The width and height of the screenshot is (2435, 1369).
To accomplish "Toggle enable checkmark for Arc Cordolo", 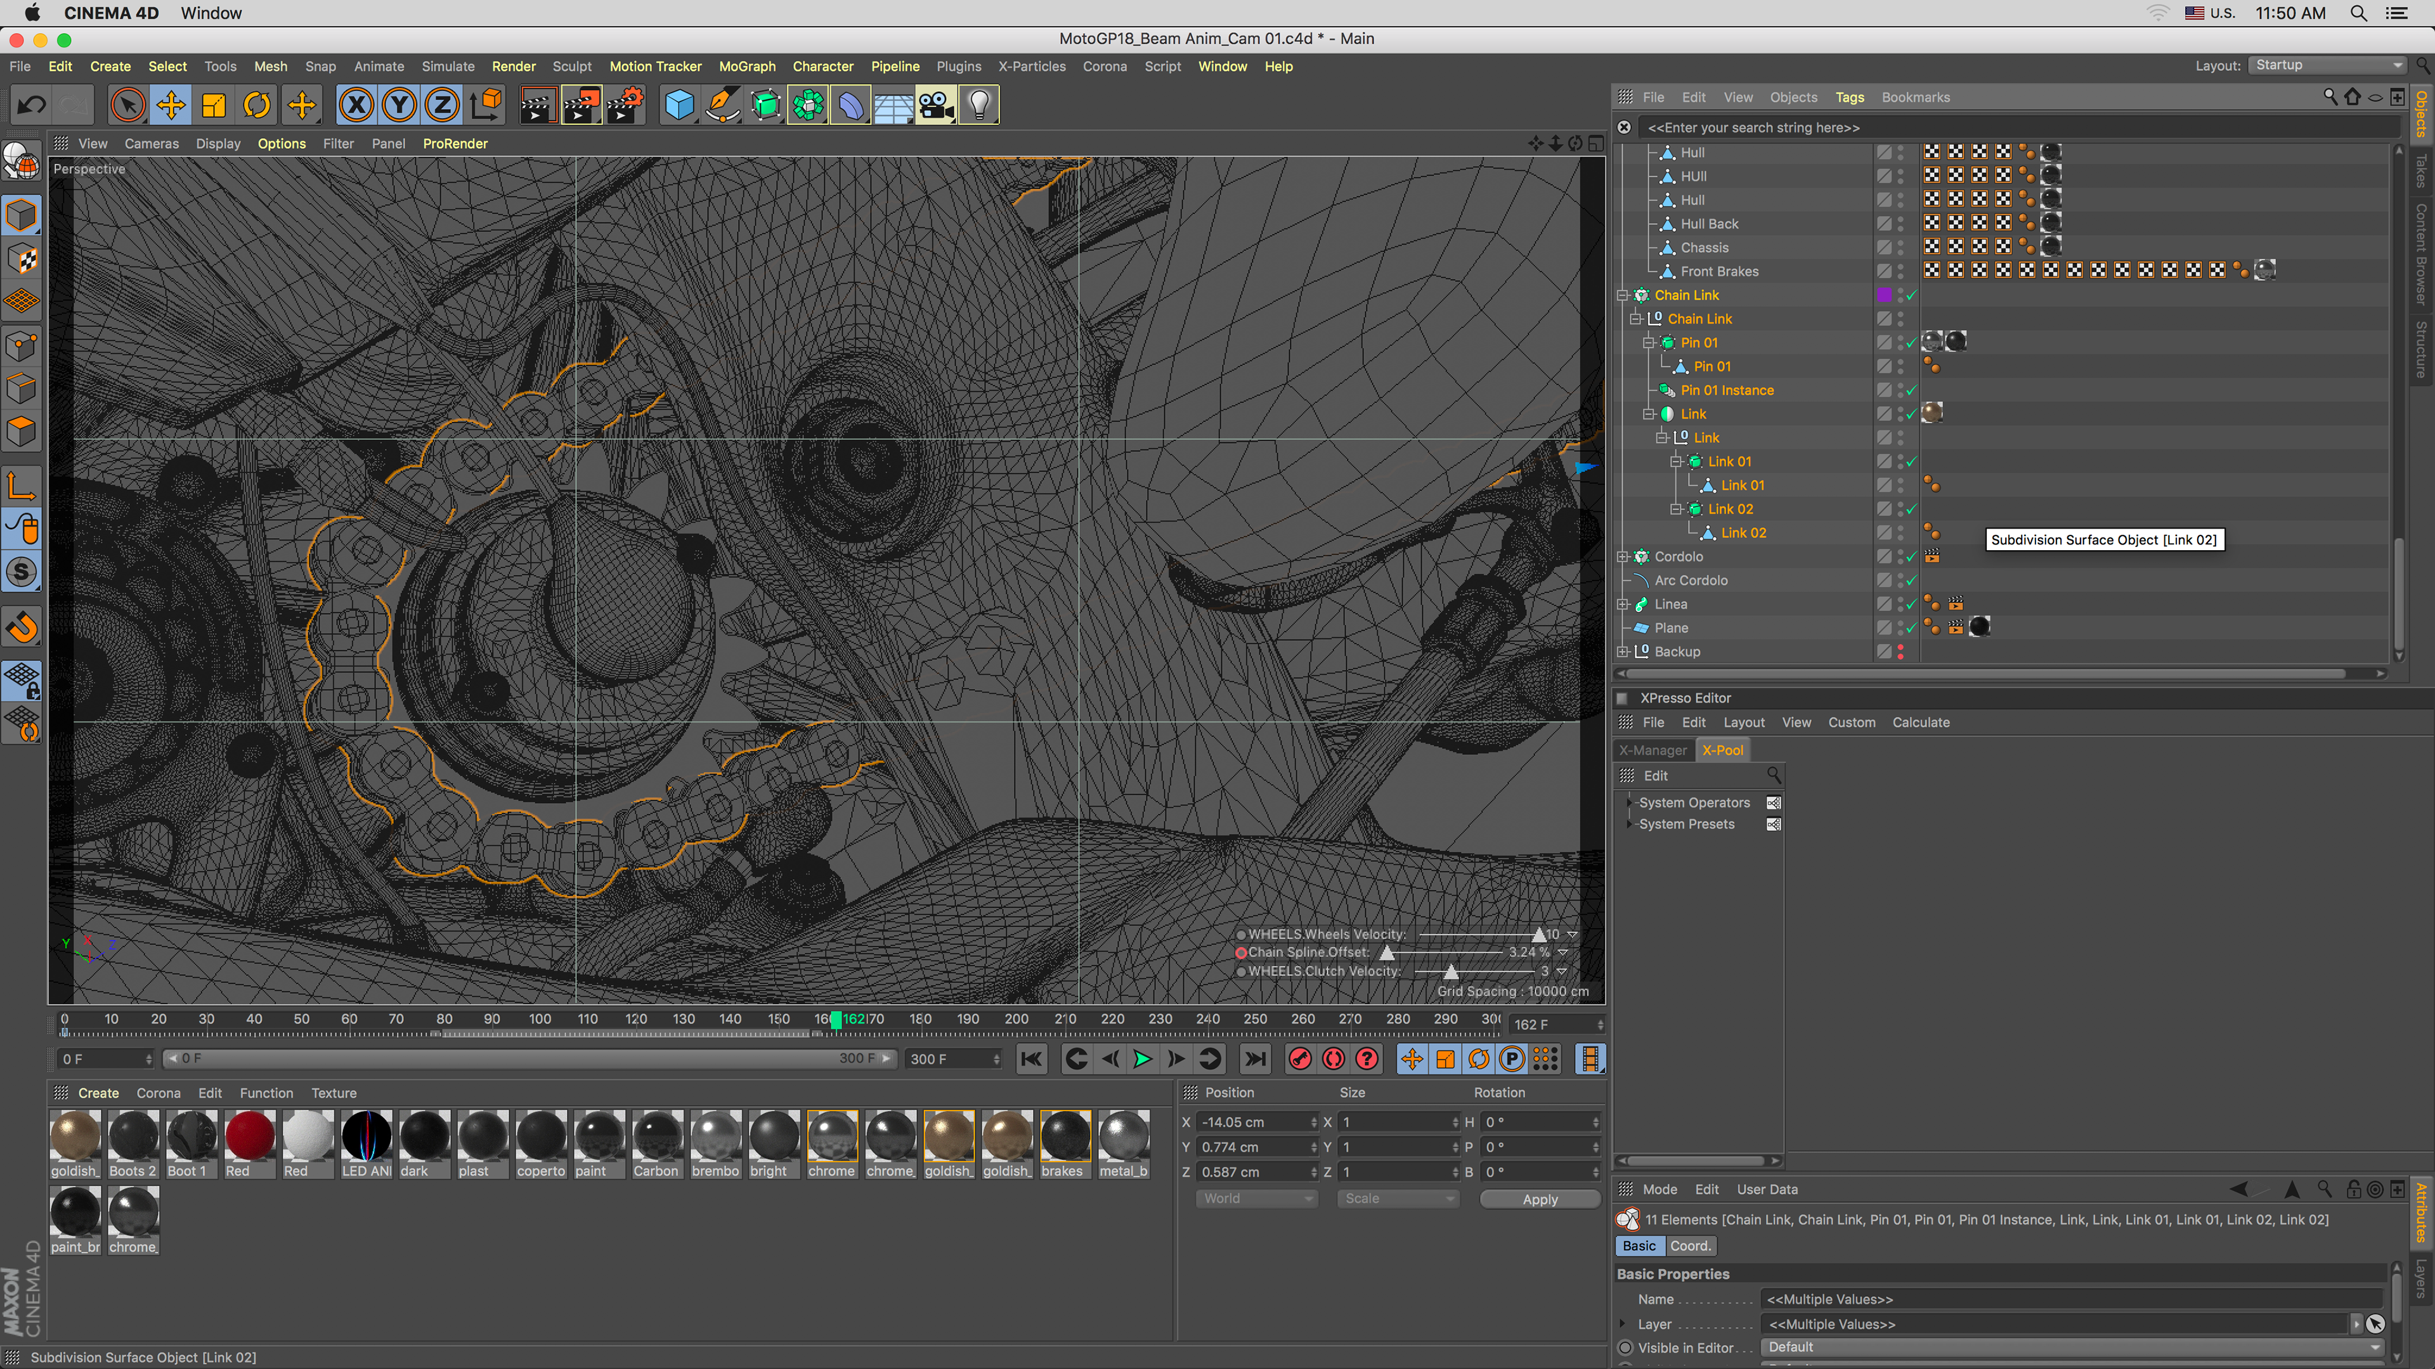I will coord(1911,580).
